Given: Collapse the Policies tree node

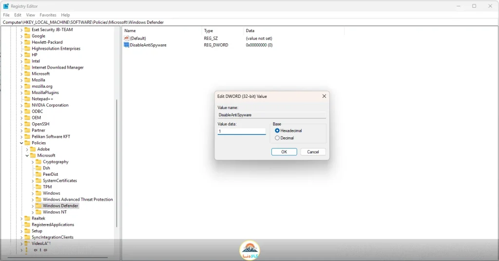Looking at the screenshot, I should point(21,143).
